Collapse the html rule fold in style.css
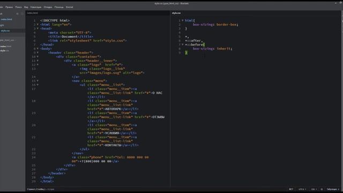This screenshot has width=343, height=193. [x=183, y=20]
